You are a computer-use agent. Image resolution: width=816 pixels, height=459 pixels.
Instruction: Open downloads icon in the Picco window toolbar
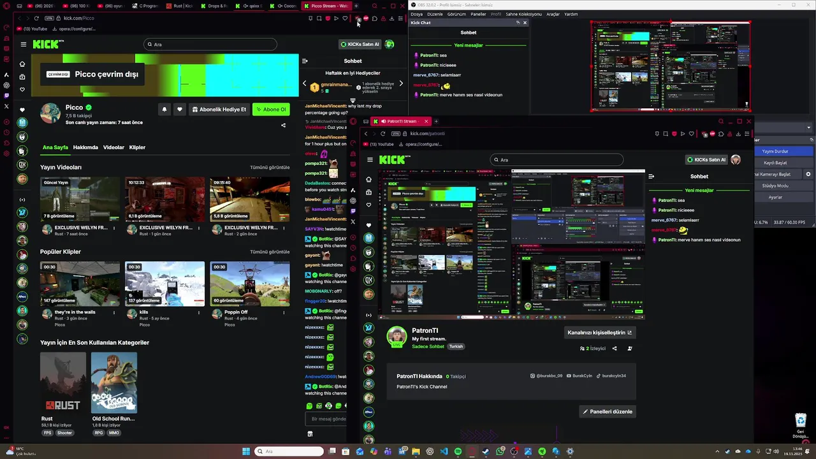tap(391, 18)
